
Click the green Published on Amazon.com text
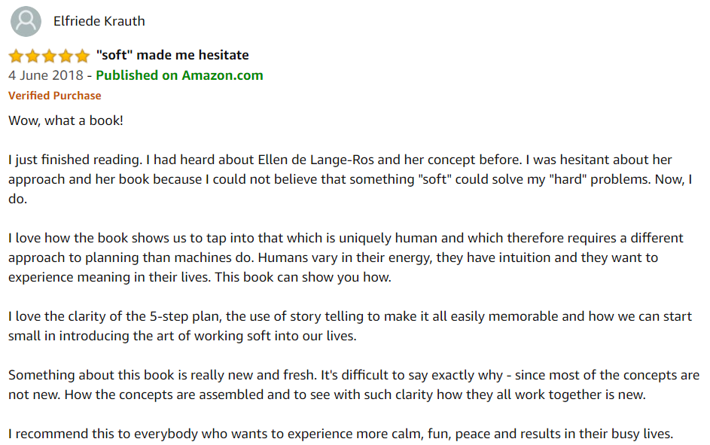(179, 75)
